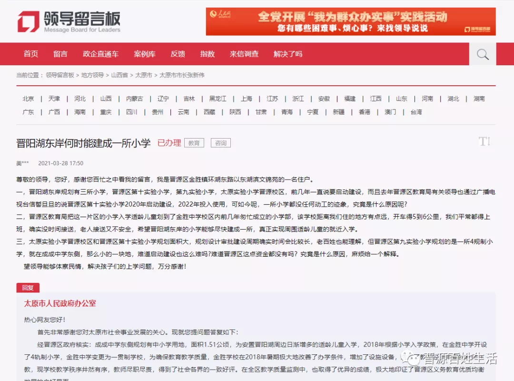Click the red 回复 label
The image size is (514, 381).
[28, 288]
